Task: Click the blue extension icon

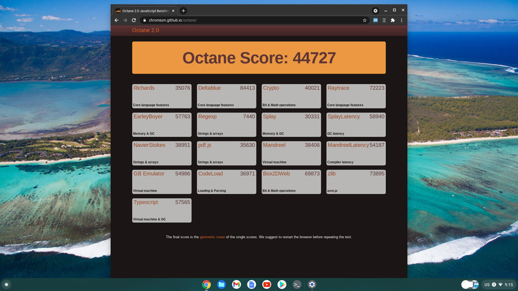Action: coord(376,20)
